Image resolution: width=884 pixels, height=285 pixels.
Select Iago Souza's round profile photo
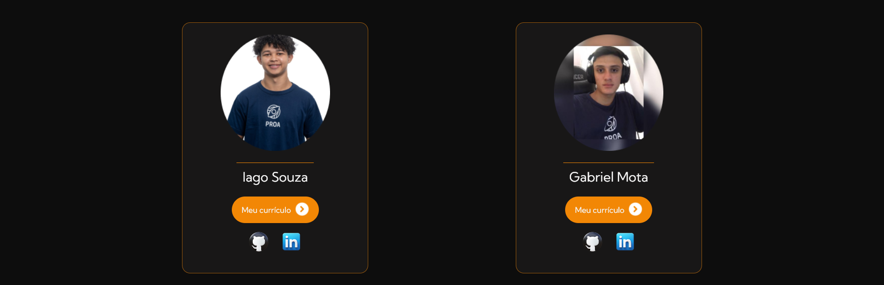[x=275, y=93]
